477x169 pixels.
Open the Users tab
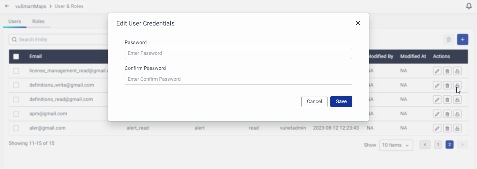pyautogui.click(x=15, y=21)
